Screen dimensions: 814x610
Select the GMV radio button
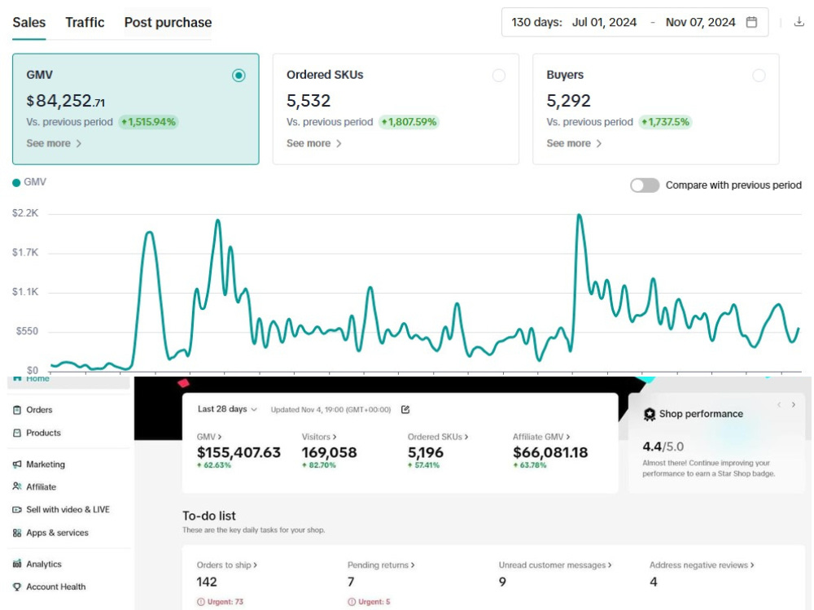point(239,76)
